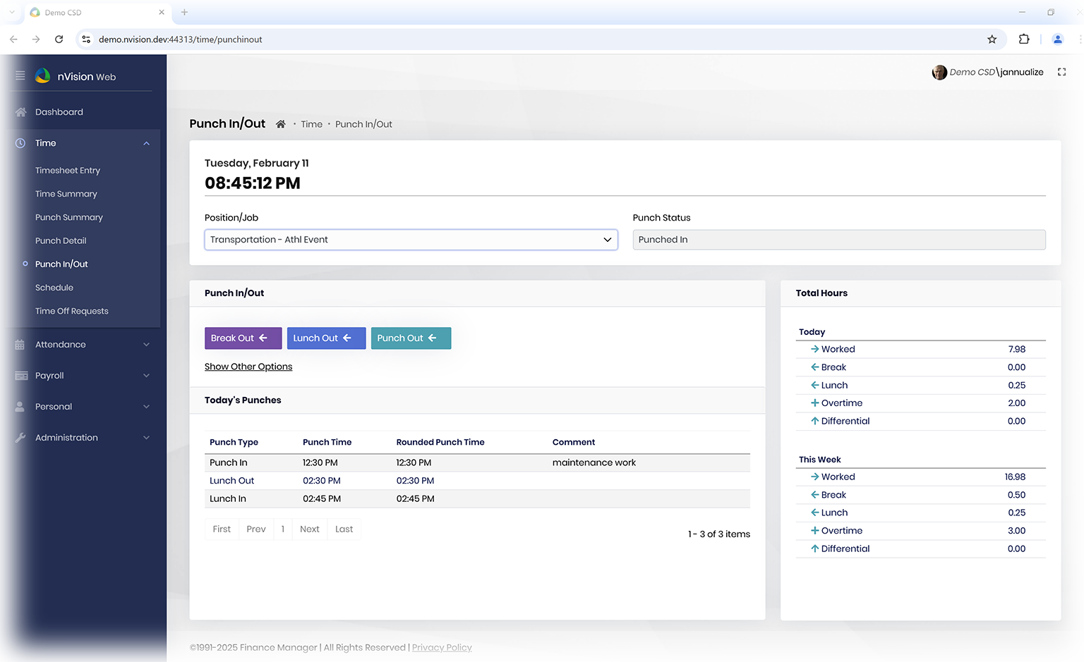Toggle fullscreen mode icon
The image size is (1084, 662).
[x=1061, y=72]
